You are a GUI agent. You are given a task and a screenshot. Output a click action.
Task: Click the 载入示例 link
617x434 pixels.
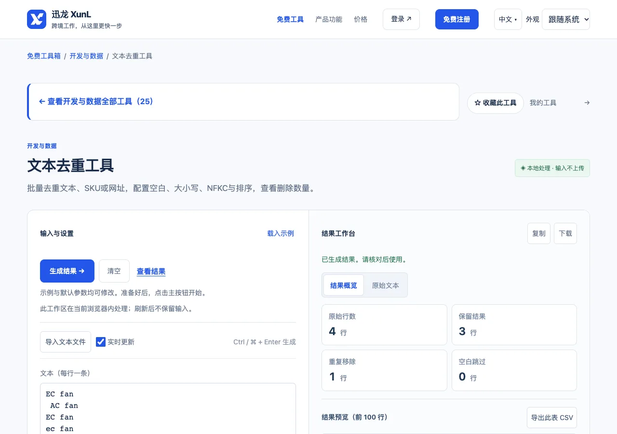coord(281,233)
